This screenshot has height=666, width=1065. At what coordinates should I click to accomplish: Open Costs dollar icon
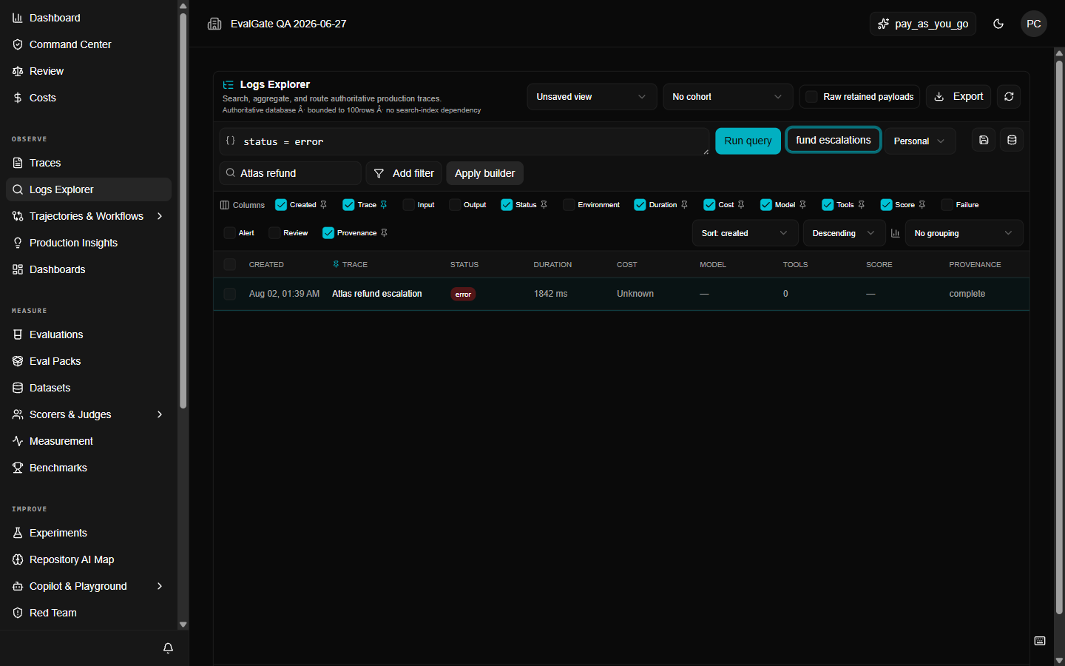click(x=18, y=98)
